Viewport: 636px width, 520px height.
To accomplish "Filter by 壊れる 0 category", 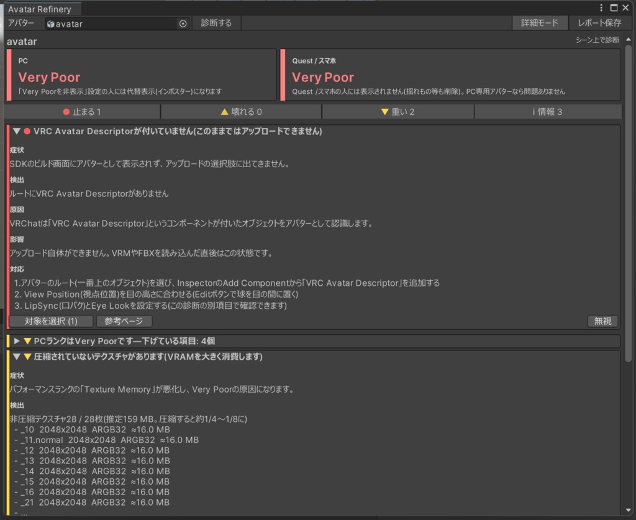I will (242, 112).
